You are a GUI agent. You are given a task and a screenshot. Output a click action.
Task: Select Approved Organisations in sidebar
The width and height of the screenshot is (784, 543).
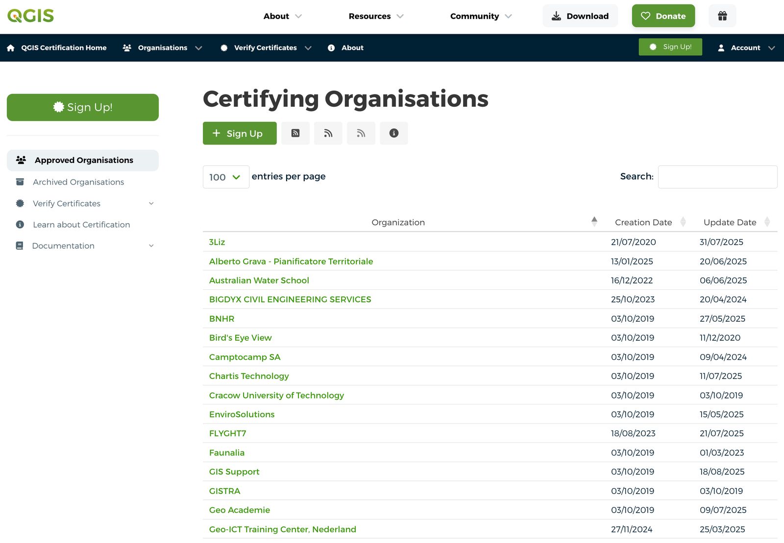tap(83, 160)
